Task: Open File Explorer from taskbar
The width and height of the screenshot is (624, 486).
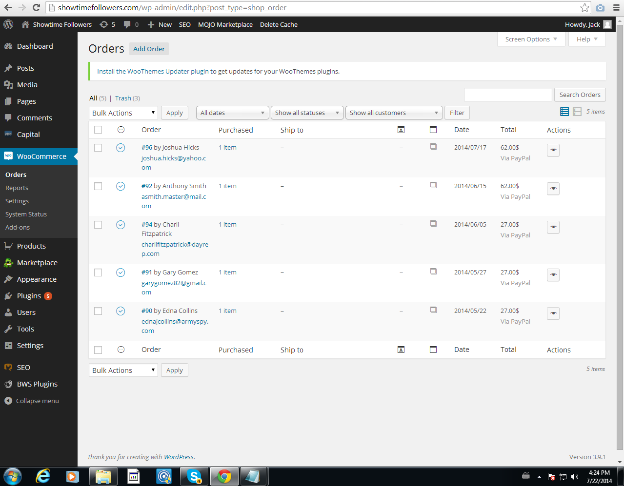Action: tap(103, 476)
